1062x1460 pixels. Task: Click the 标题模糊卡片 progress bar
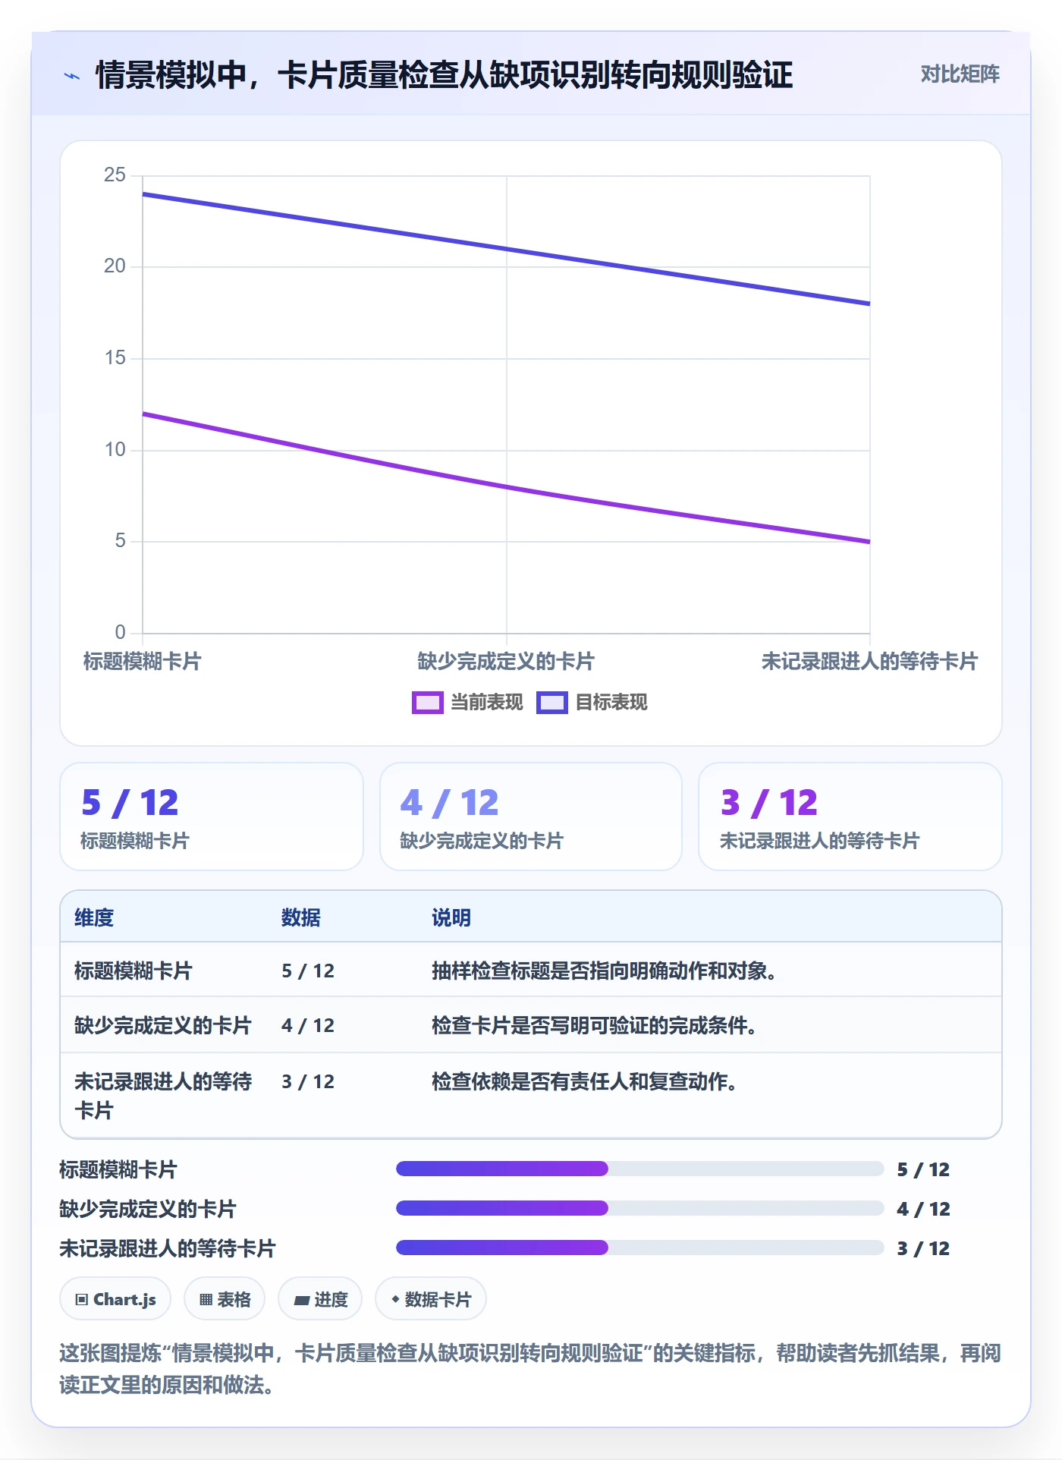(x=639, y=1169)
